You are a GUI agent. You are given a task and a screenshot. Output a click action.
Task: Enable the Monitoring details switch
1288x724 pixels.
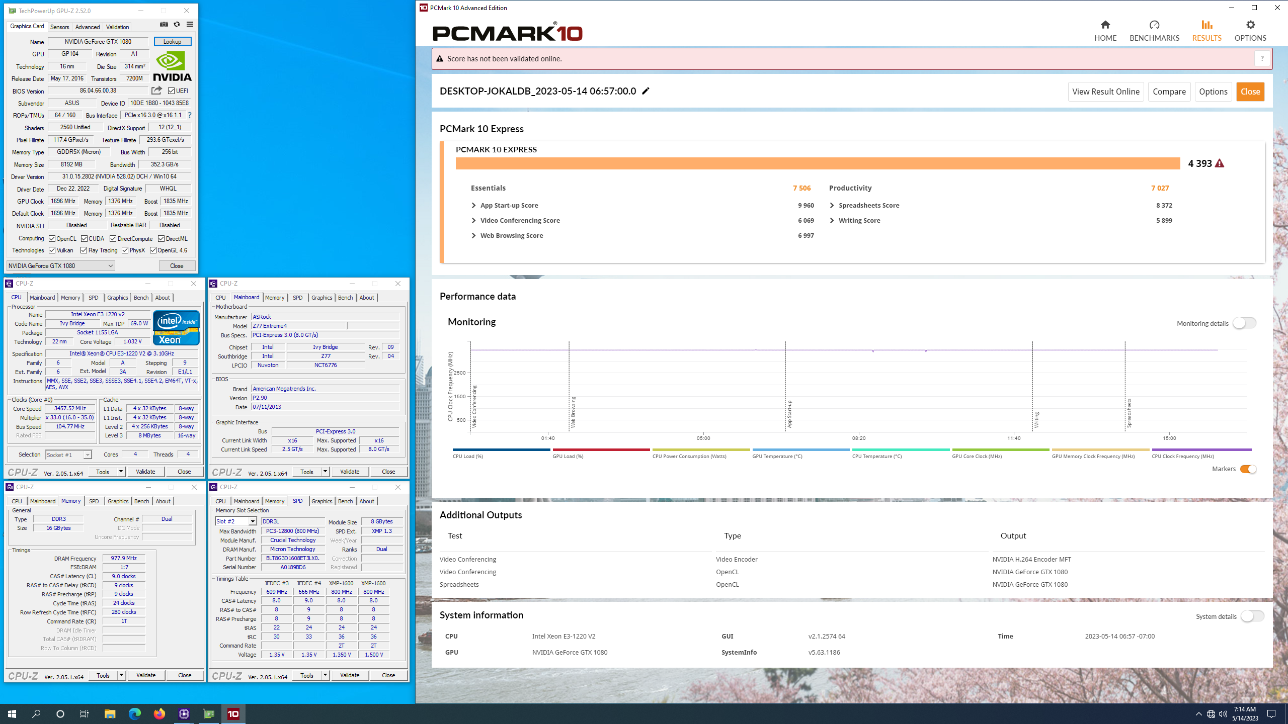click(x=1244, y=323)
